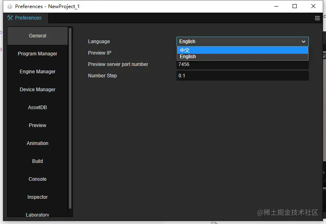Choose English from the language list
Viewport: 326px width, 224px height.
tap(242, 57)
